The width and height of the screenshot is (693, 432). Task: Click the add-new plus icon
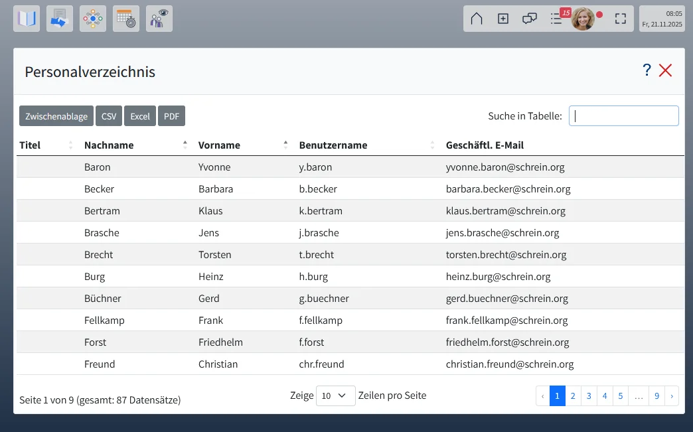502,19
